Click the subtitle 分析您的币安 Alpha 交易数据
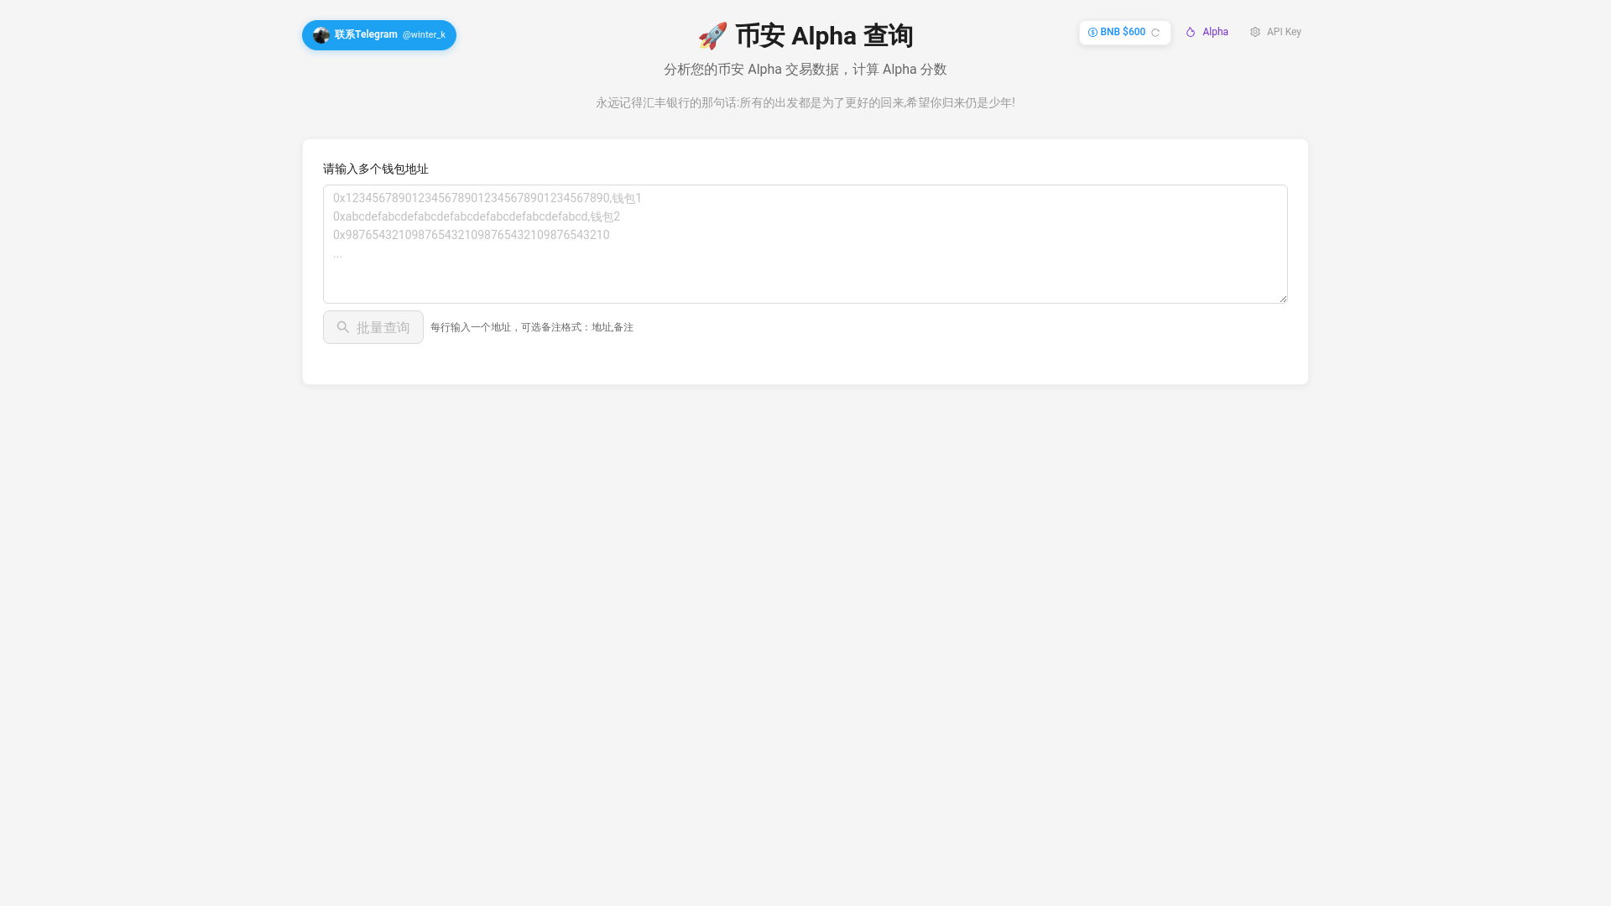The height and width of the screenshot is (906, 1611). point(751,70)
